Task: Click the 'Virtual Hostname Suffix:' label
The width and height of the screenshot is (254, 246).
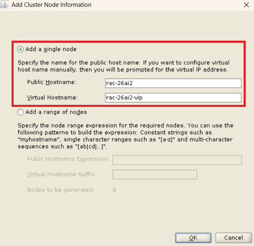Action: pos(62,174)
